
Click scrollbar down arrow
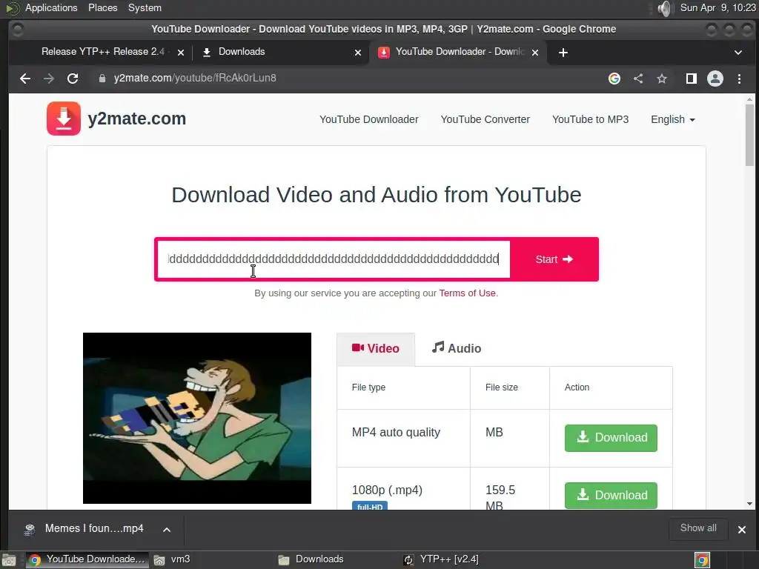(x=749, y=504)
